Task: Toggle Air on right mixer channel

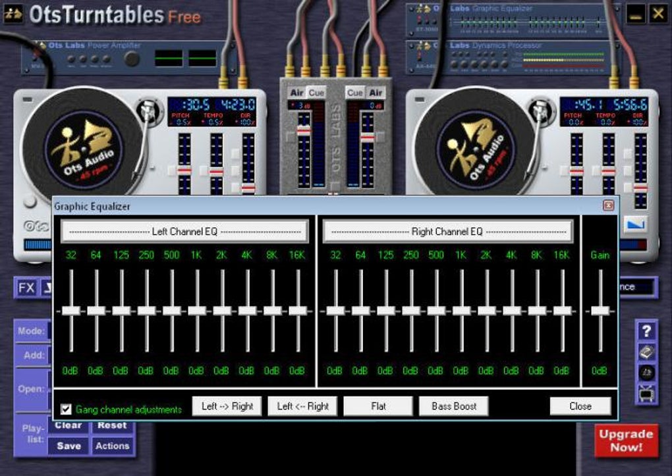Action: coord(376,93)
